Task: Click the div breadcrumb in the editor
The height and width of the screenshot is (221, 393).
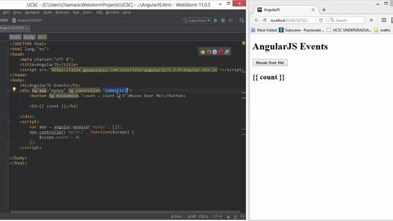Action: pos(42,37)
